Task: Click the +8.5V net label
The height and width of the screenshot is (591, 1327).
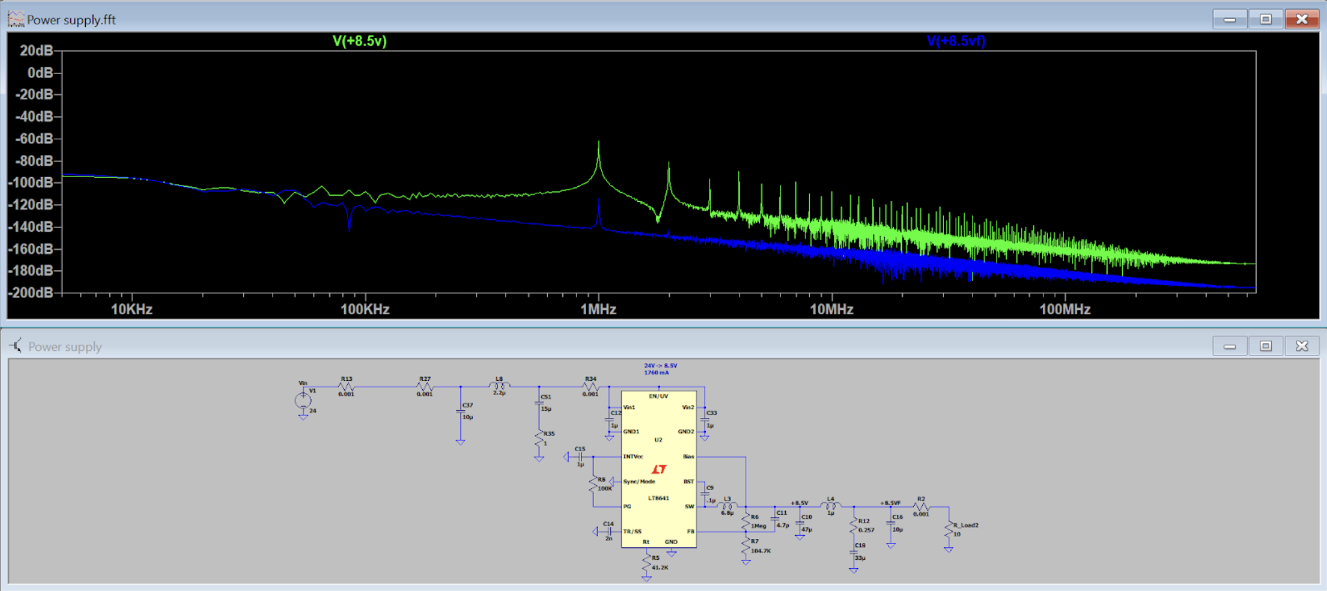Action: click(x=799, y=502)
